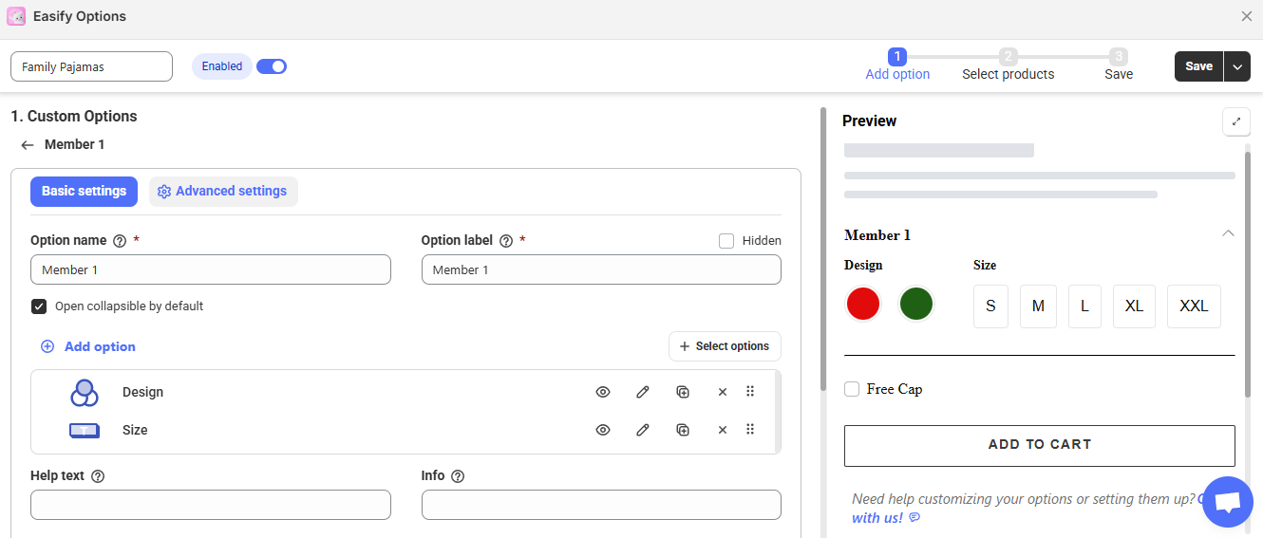Select the red Design color swatch
The height and width of the screenshot is (538, 1263).
863,305
